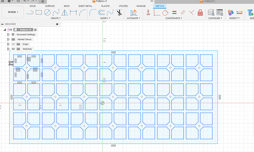This screenshot has width=254, height=152.
Task: Switch to the MANAGE tab
Action: [141, 6]
